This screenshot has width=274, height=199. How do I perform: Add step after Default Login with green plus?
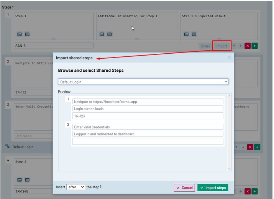click(x=257, y=147)
